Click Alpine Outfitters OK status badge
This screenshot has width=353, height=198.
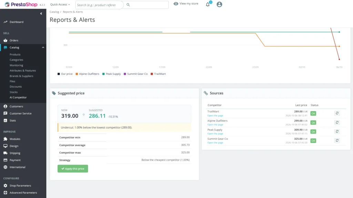(x=313, y=123)
